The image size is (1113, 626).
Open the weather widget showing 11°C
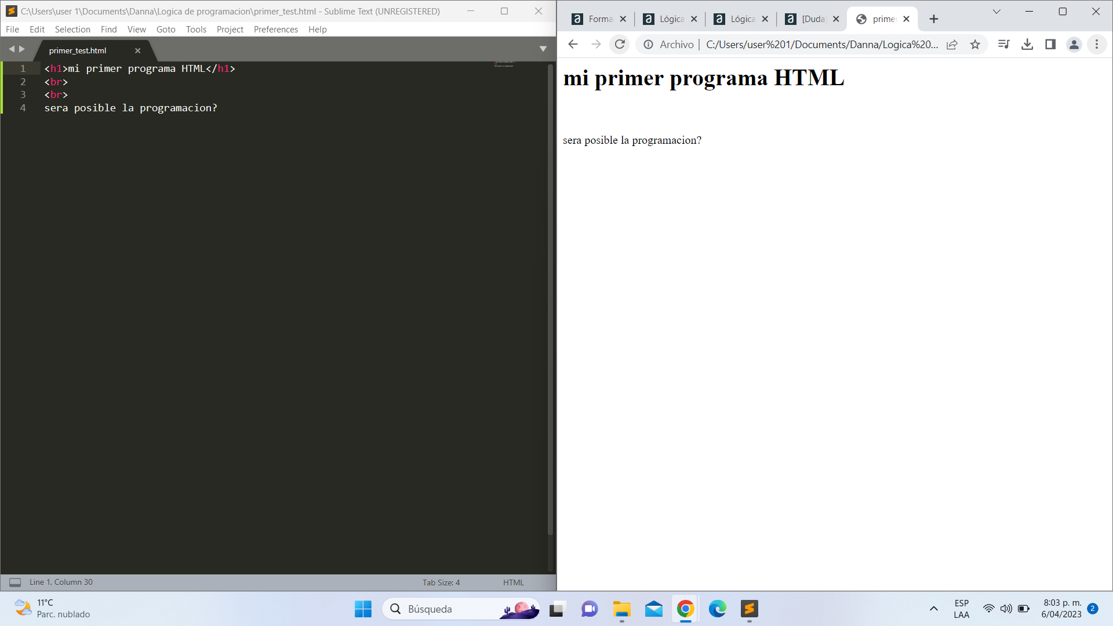coord(52,609)
